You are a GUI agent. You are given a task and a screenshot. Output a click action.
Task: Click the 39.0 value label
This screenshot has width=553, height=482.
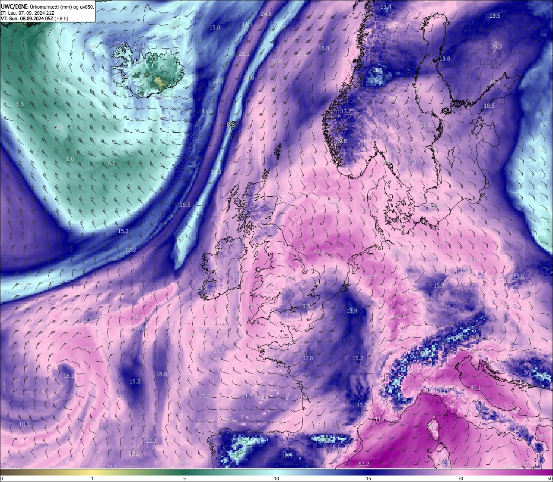click(x=542, y=437)
